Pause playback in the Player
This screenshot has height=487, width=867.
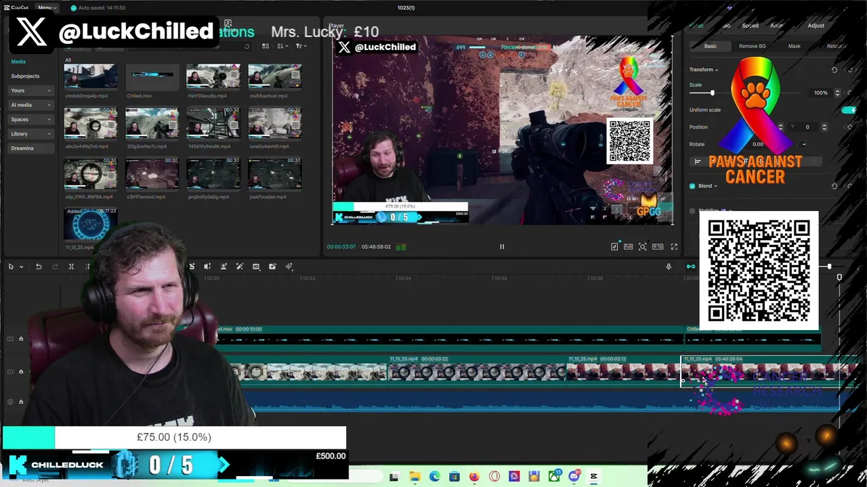coord(502,247)
